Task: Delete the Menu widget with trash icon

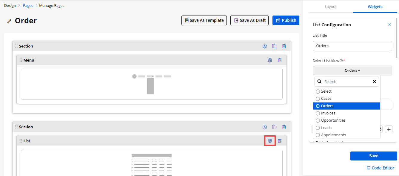Action: point(280,60)
